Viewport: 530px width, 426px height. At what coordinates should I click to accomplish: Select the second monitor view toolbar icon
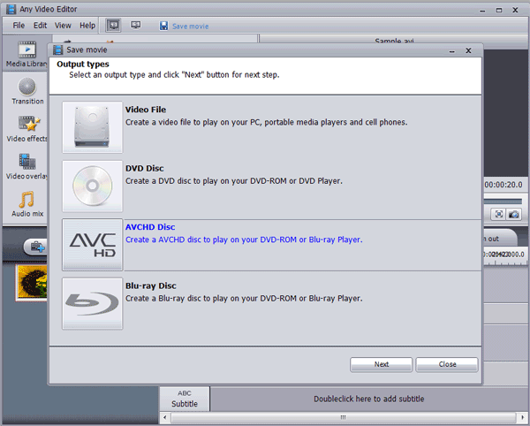tap(135, 26)
